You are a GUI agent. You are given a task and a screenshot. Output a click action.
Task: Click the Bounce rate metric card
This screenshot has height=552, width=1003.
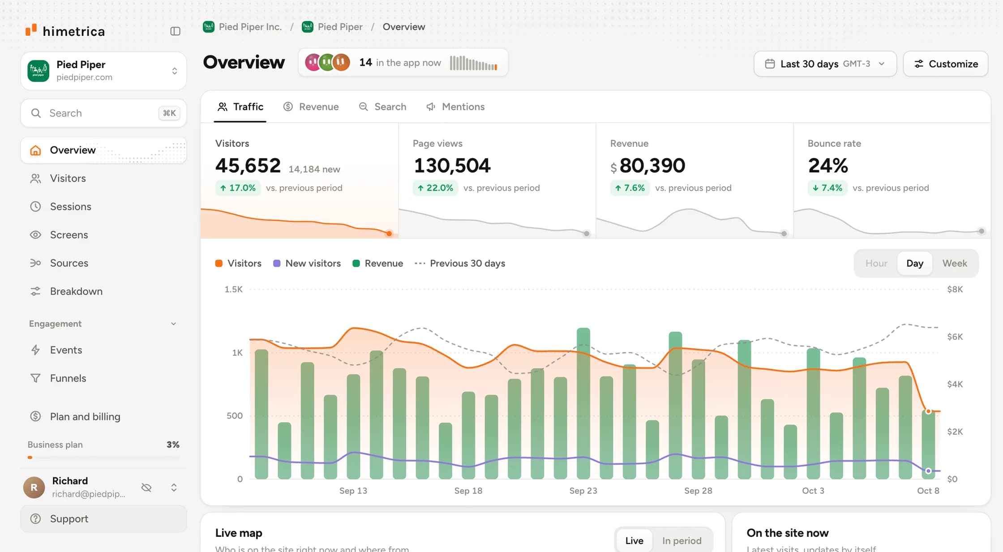(892, 180)
